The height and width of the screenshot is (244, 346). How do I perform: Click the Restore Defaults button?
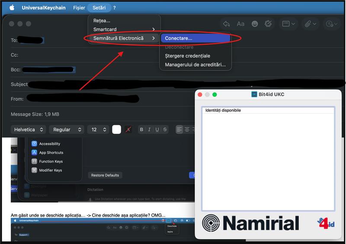click(105, 175)
